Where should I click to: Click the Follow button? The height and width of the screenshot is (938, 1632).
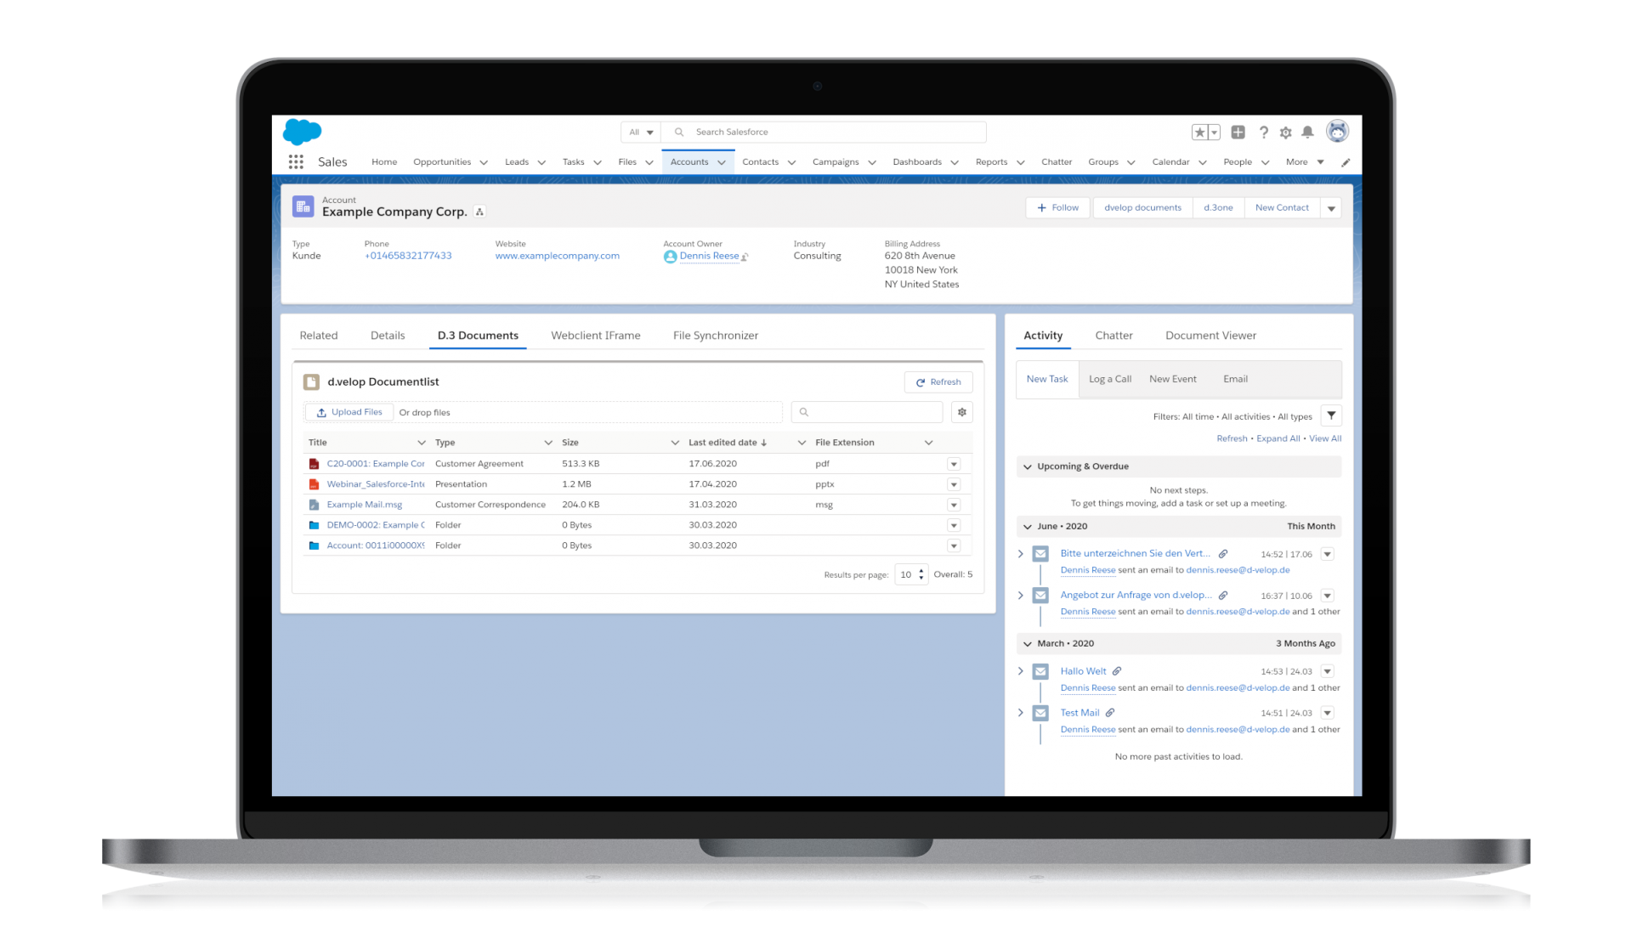click(1057, 208)
